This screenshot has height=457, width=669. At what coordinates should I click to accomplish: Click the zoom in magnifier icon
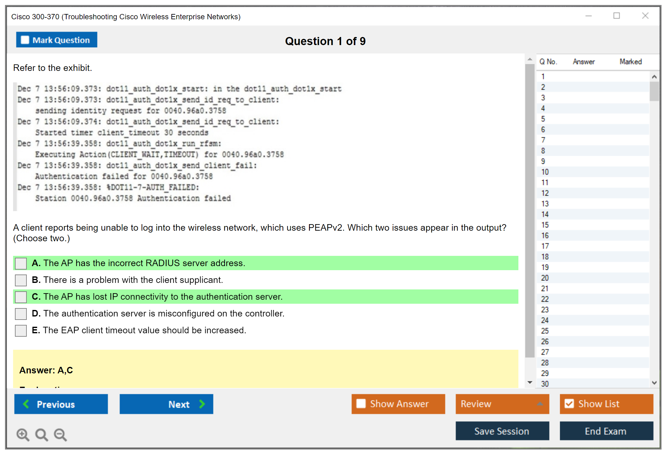[23, 434]
